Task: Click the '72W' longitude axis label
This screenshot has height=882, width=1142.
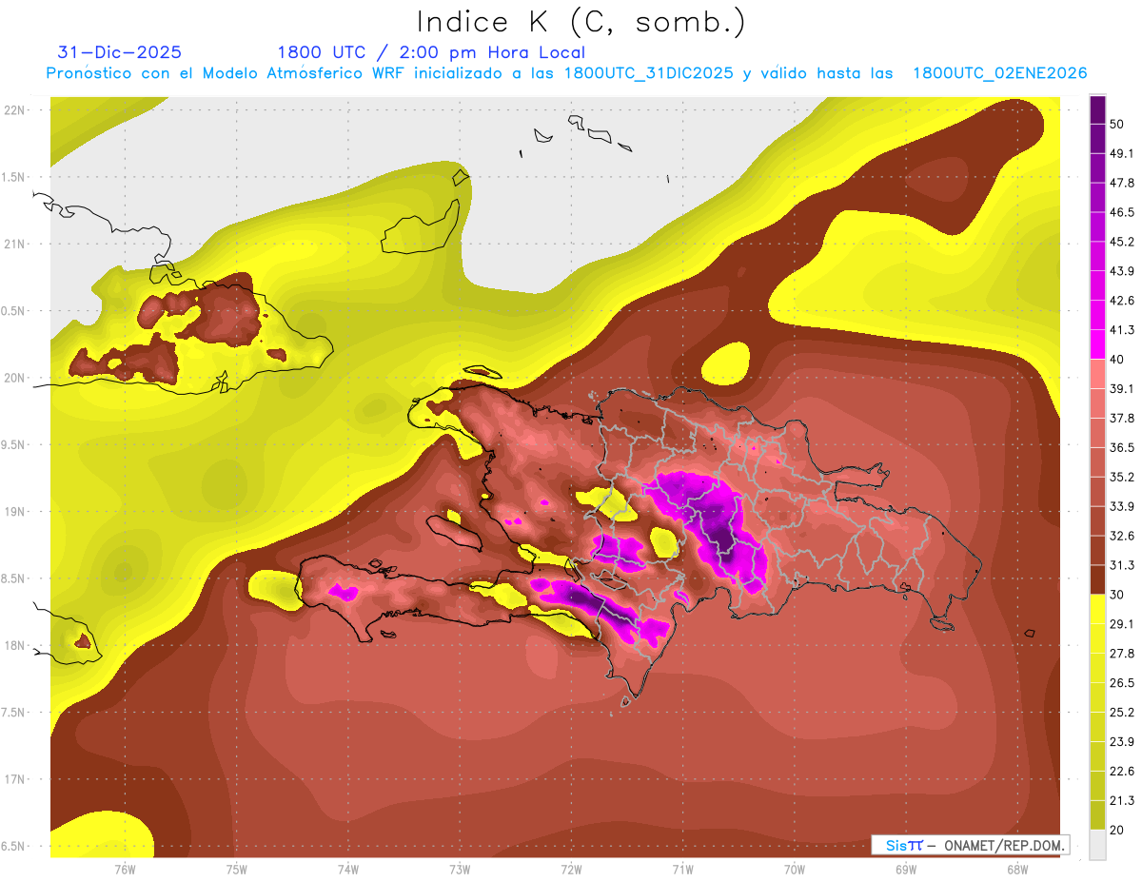Action: tap(571, 869)
